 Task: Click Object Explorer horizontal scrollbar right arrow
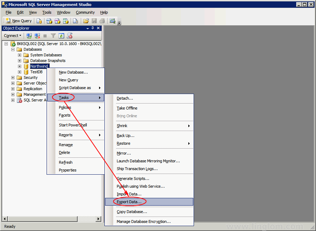coord(98,219)
